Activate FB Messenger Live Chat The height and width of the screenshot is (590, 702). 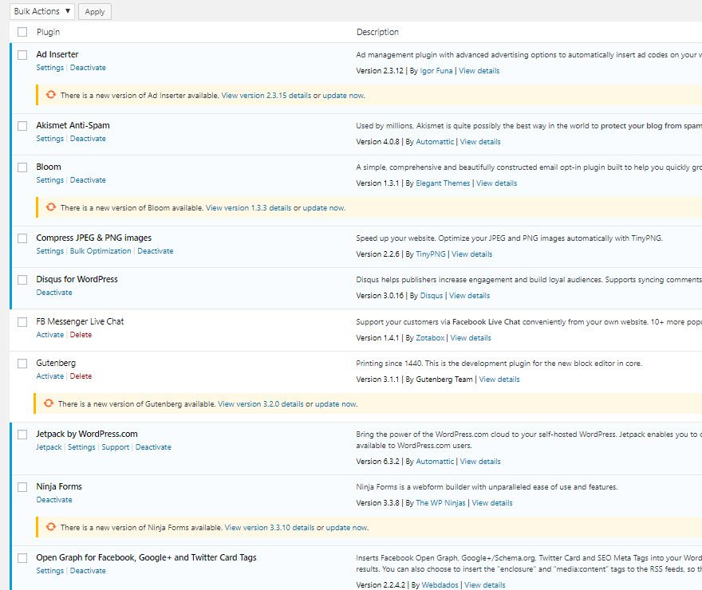50,335
